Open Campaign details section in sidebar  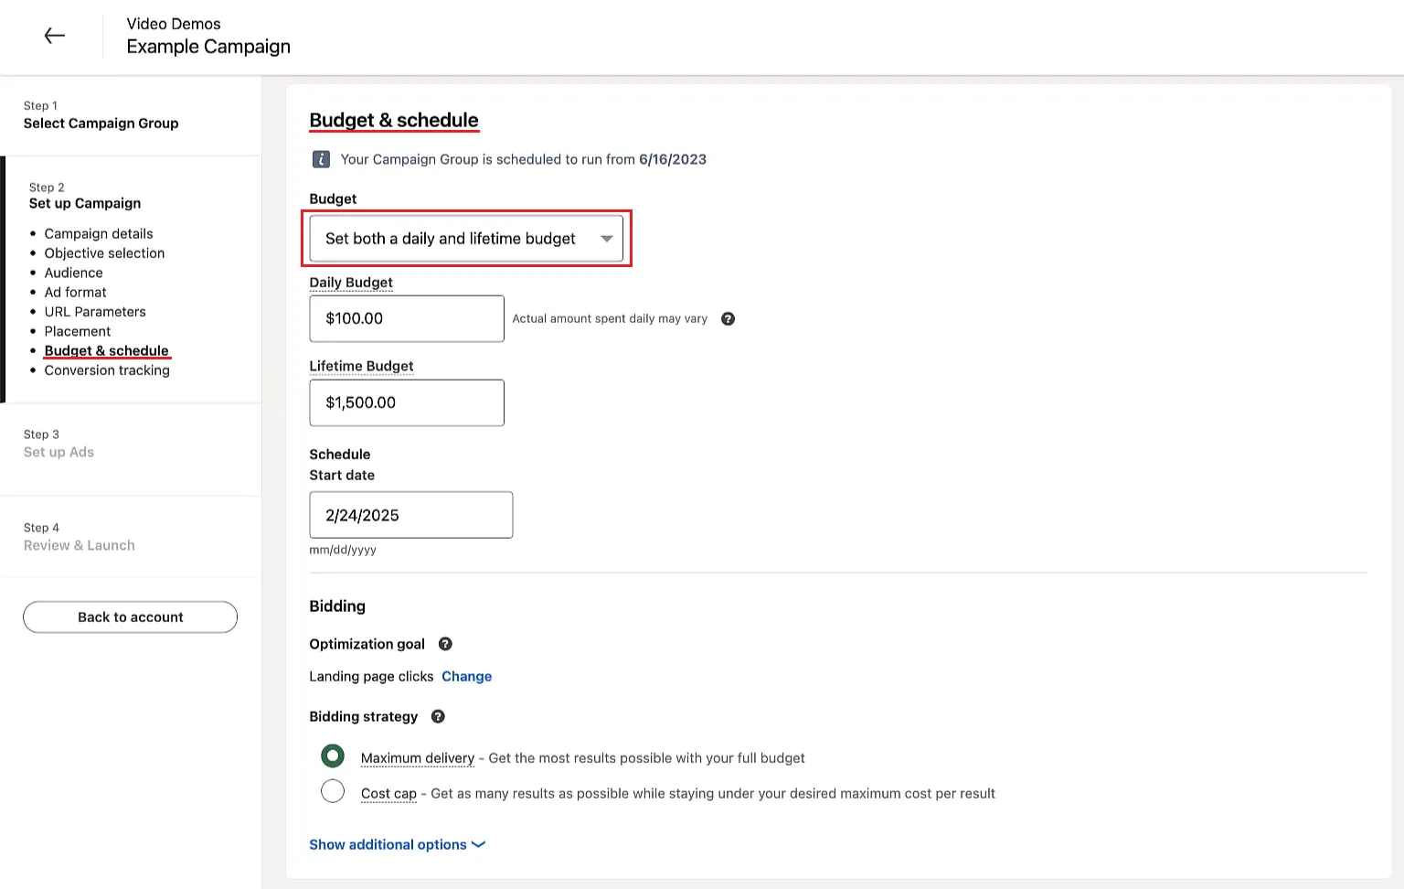pyautogui.click(x=99, y=234)
